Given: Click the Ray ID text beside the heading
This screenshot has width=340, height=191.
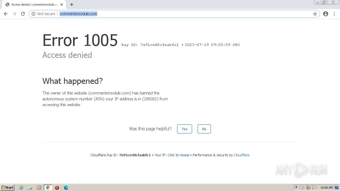Looking at the screenshot, I should (x=150, y=45).
